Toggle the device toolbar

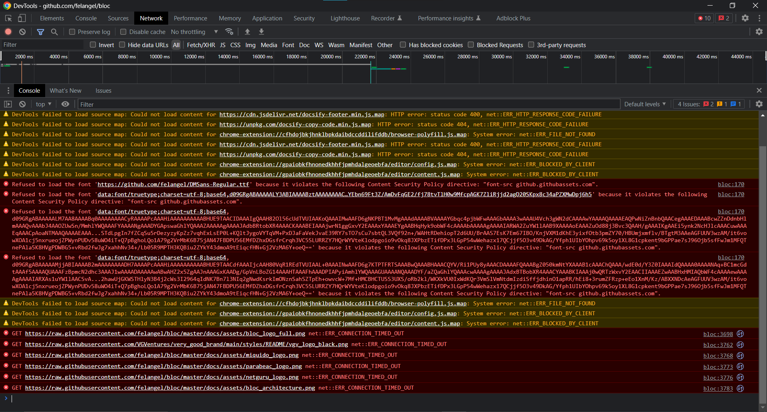pos(22,18)
